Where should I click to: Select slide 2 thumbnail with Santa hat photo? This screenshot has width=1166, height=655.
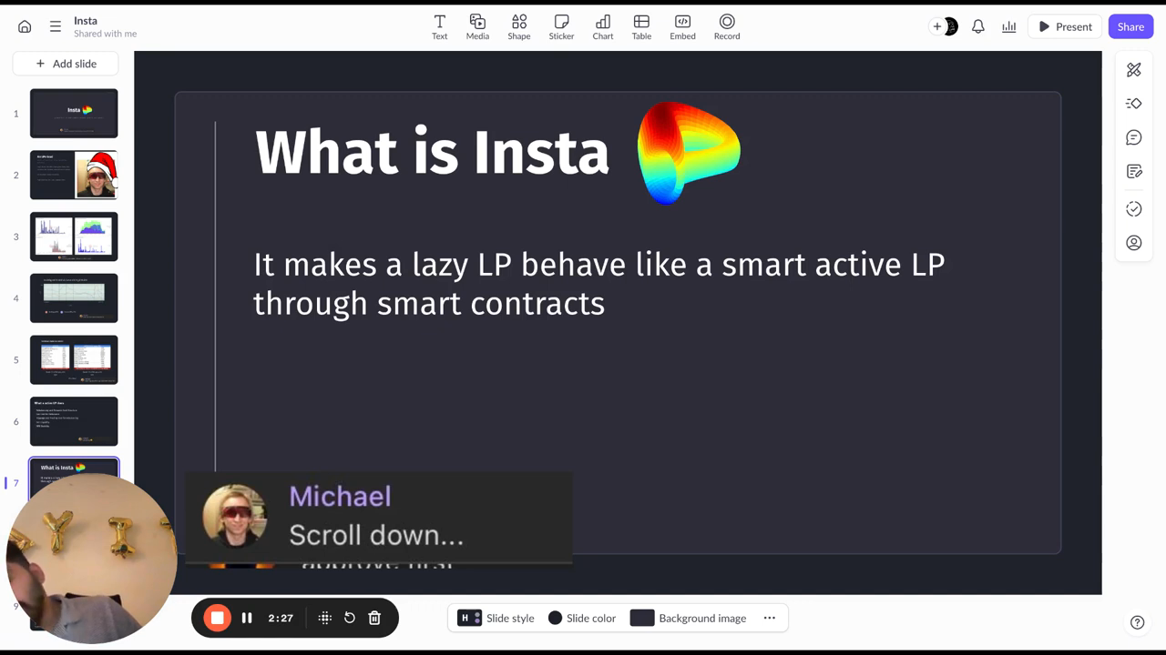[x=74, y=175]
